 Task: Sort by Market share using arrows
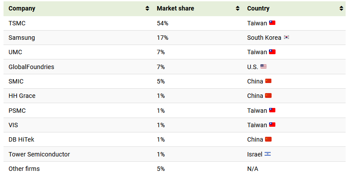(237, 8)
